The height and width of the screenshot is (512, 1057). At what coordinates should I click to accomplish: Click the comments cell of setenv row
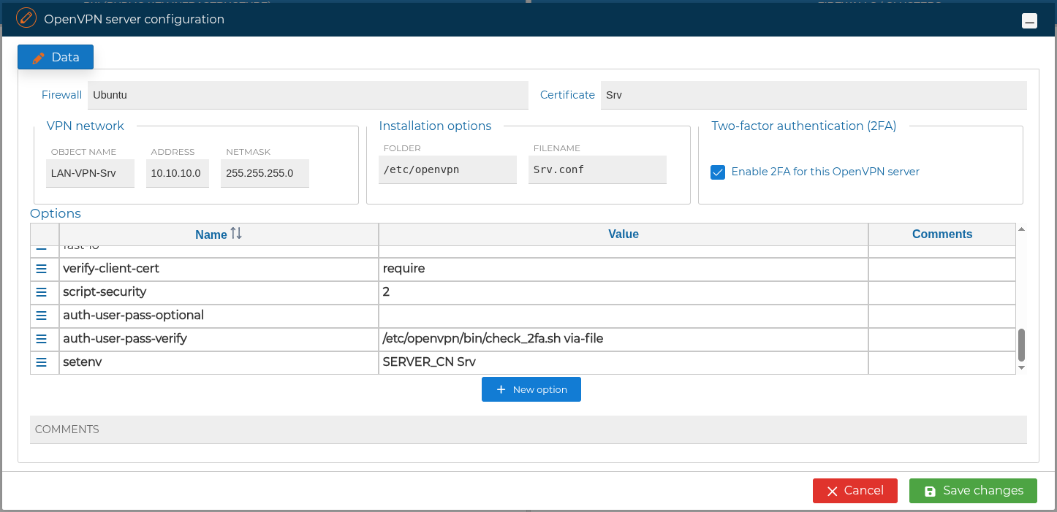click(942, 362)
